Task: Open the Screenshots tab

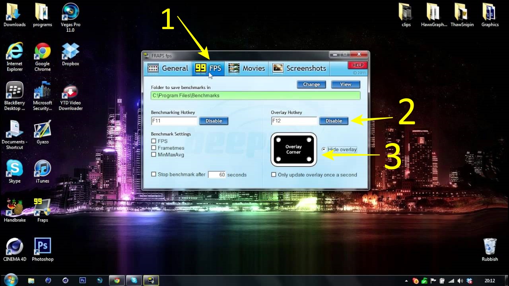Action: point(299,68)
